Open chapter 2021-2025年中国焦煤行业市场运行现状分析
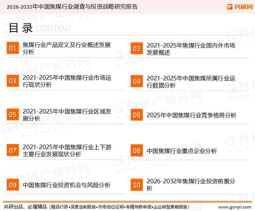255x211 pixels. pos(67,81)
